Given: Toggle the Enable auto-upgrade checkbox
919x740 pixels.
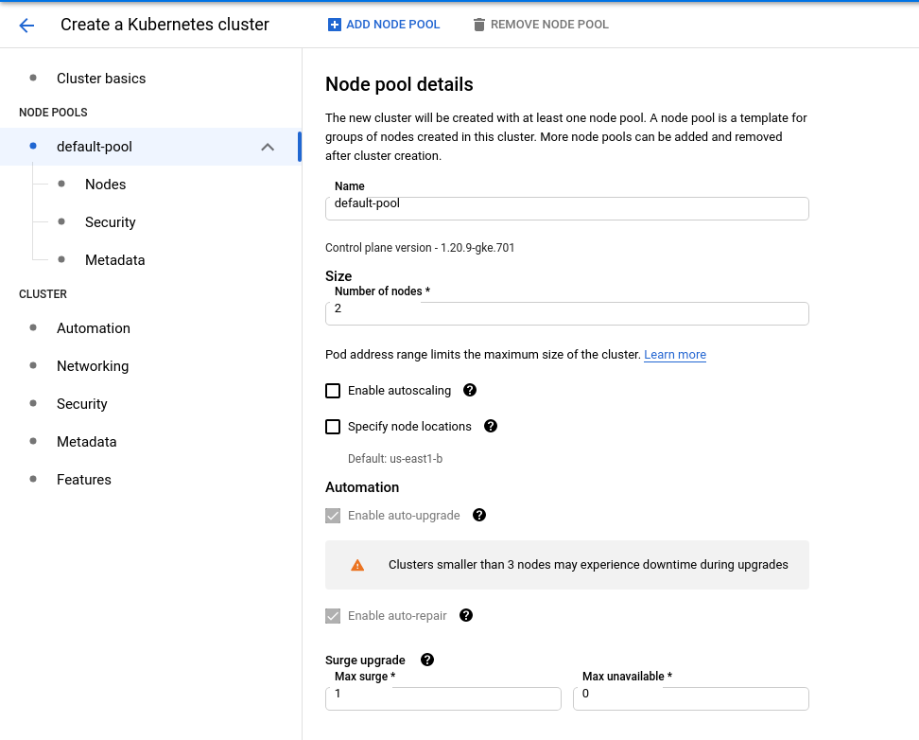Looking at the screenshot, I should pos(333,516).
